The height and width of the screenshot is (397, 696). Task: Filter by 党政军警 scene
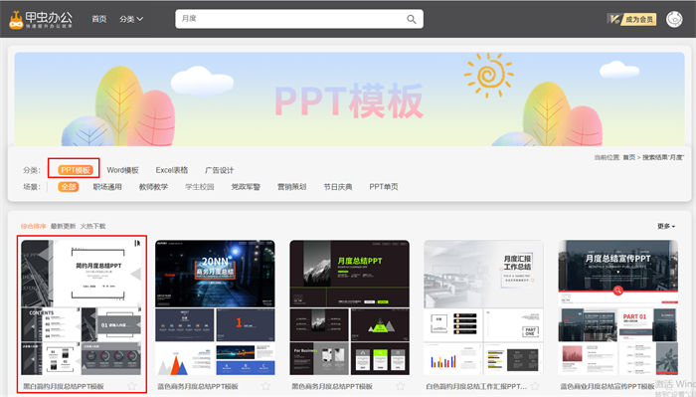[x=246, y=186]
